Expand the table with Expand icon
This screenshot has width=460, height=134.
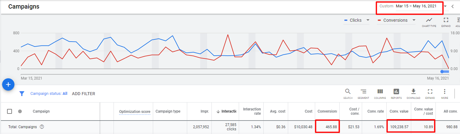[430, 94]
